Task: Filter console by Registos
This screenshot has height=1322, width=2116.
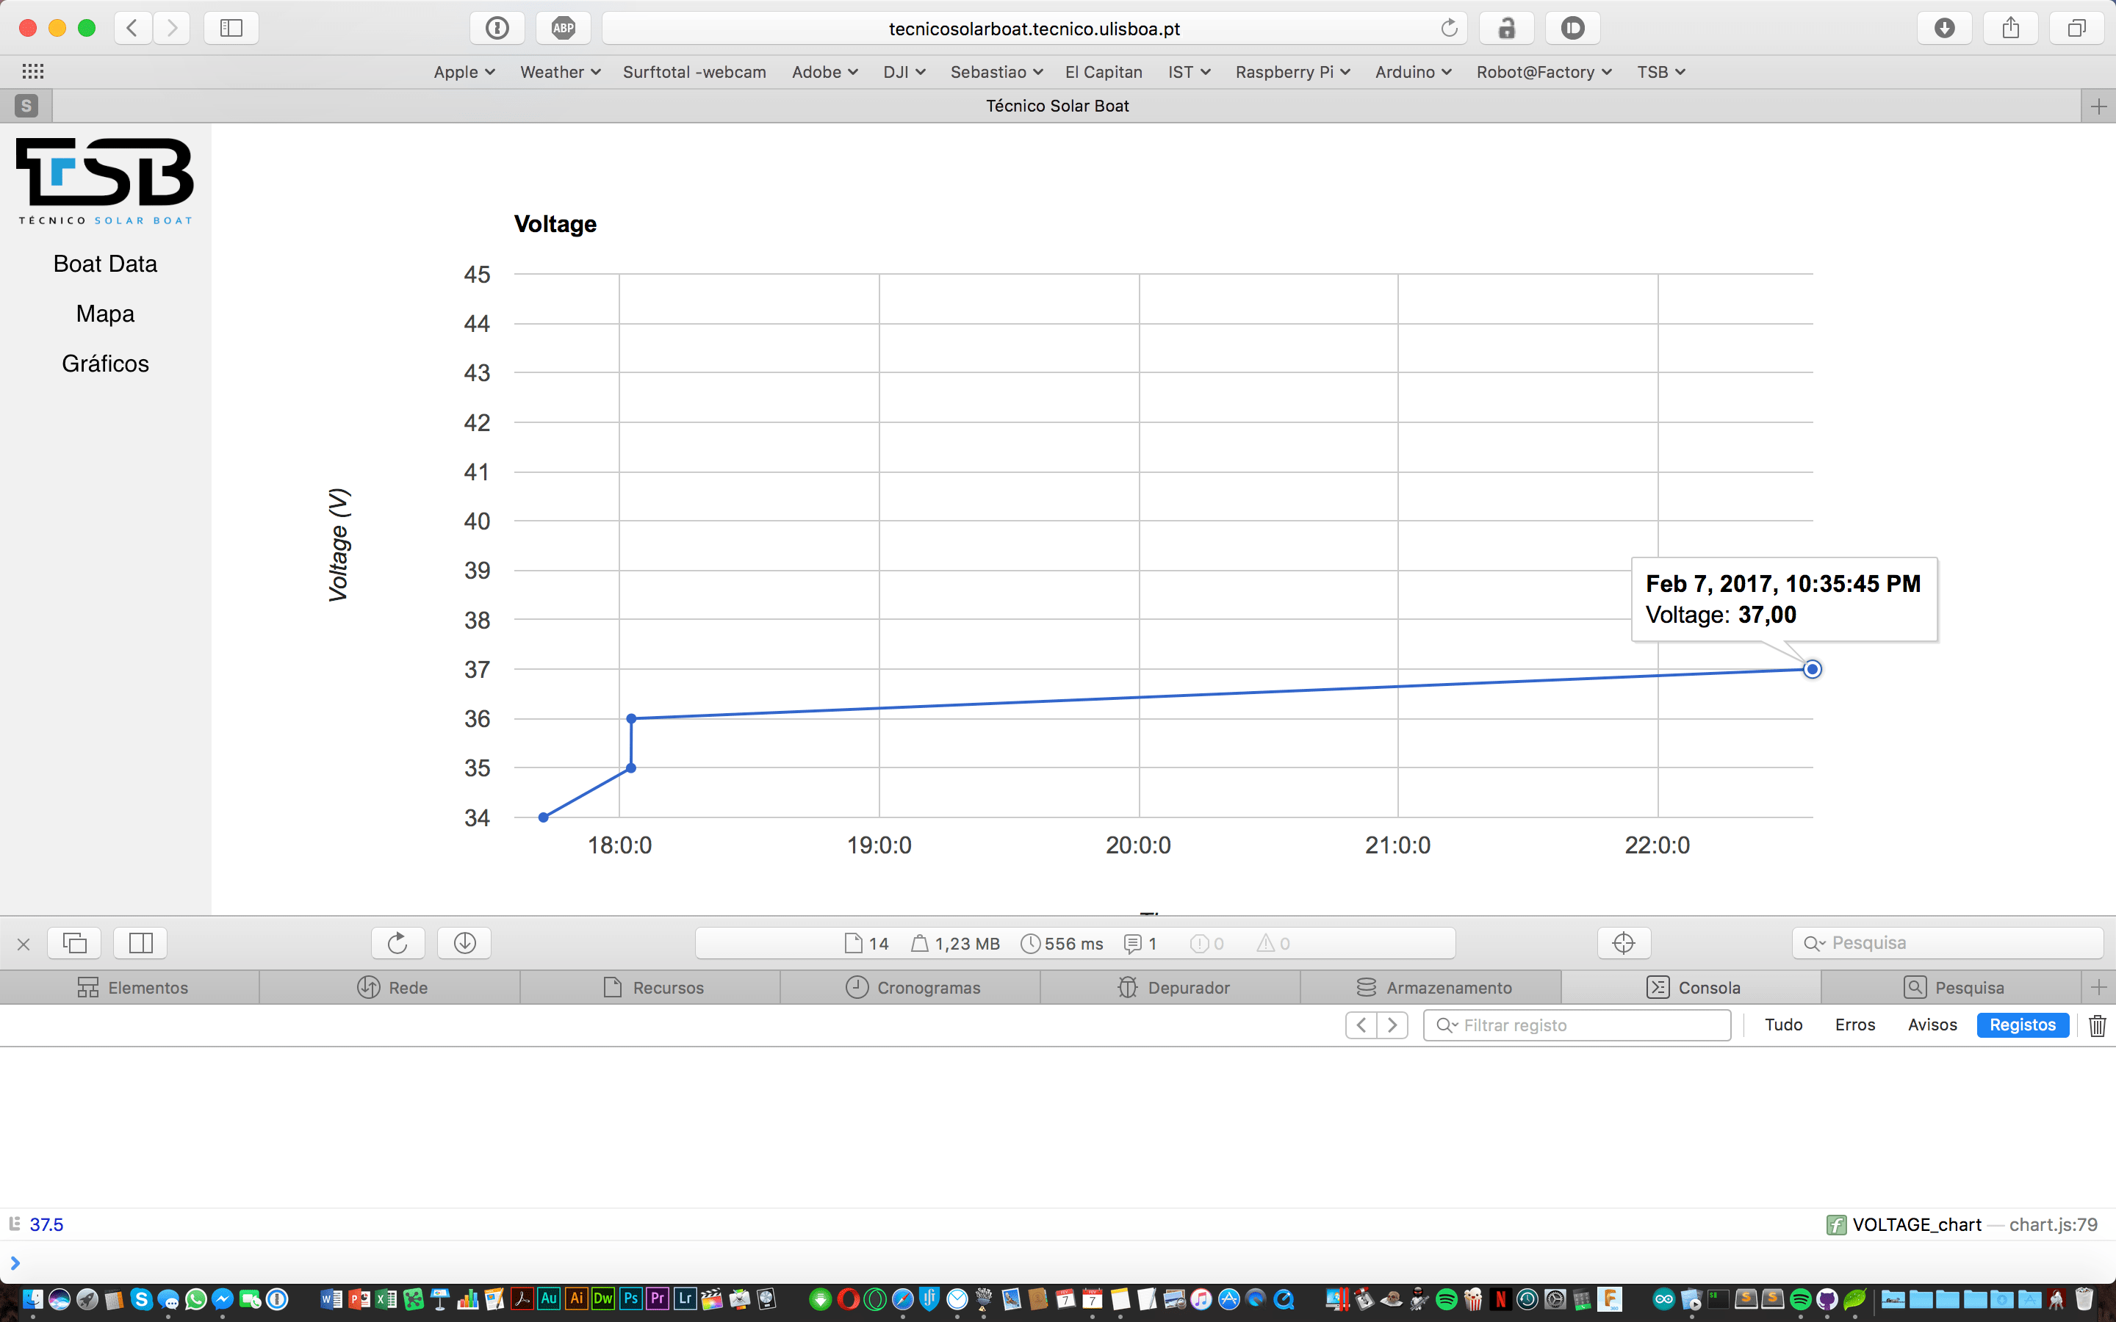Action: coord(2021,1025)
